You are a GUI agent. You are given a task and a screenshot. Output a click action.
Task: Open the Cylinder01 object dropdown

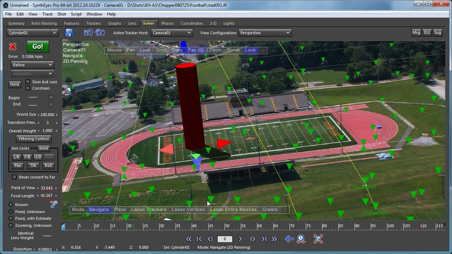(32, 33)
